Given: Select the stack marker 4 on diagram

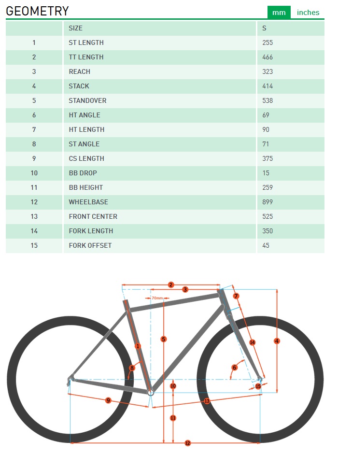Looking at the screenshot, I should coord(277,341).
